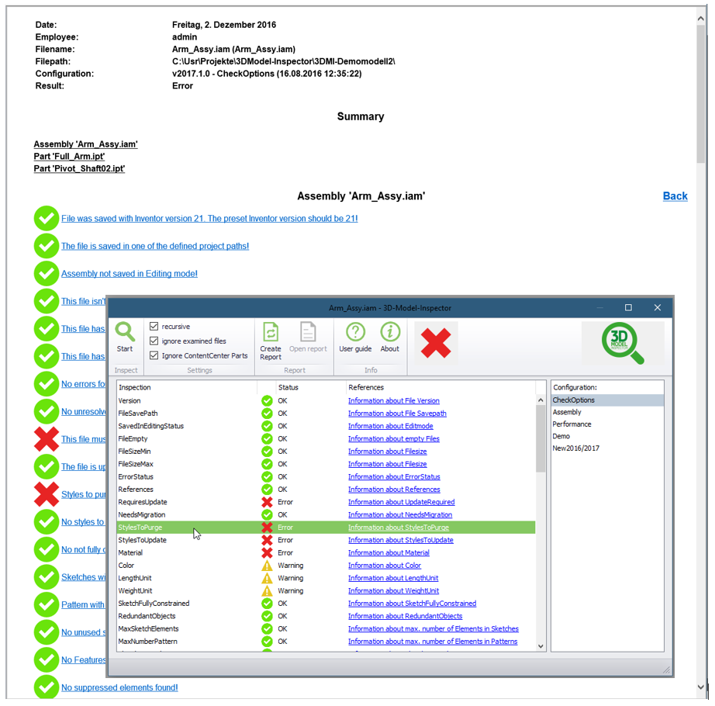Select the FileEmpty inspection row

326,439
